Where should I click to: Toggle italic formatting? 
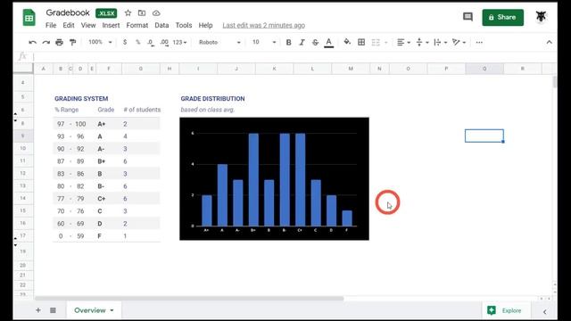tap(302, 43)
